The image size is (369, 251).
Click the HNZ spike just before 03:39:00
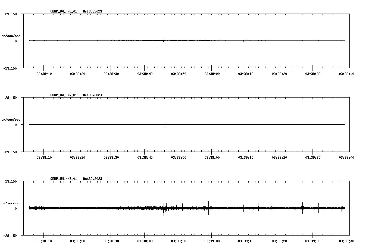coord(208,208)
